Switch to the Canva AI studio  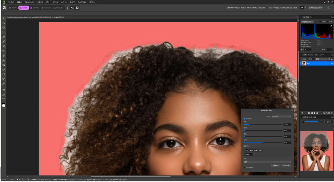point(46,8)
